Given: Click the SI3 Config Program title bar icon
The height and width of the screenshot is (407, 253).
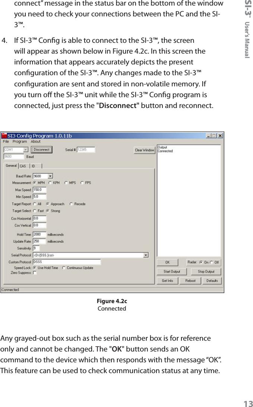Looking at the screenshot, I should 4,136.
